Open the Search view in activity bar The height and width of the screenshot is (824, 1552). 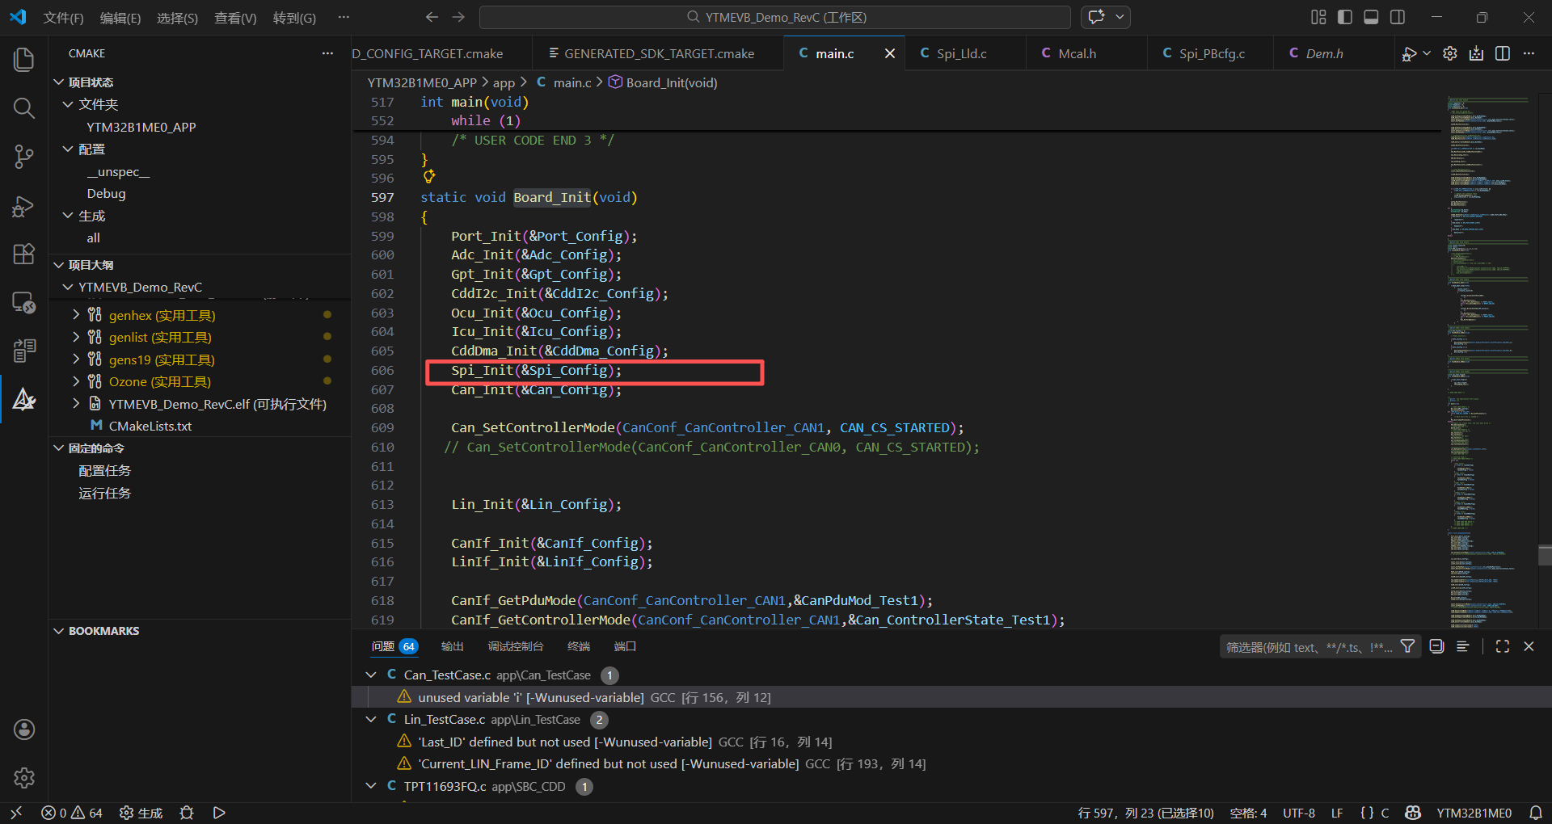pos(24,108)
